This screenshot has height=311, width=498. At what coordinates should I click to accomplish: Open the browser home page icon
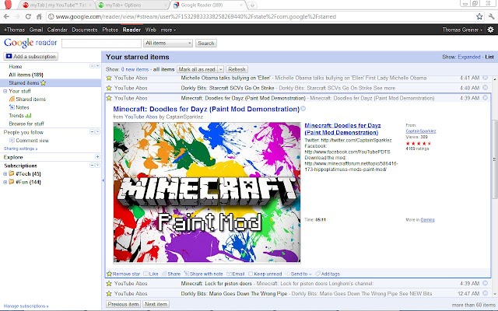tap(39, 16)
